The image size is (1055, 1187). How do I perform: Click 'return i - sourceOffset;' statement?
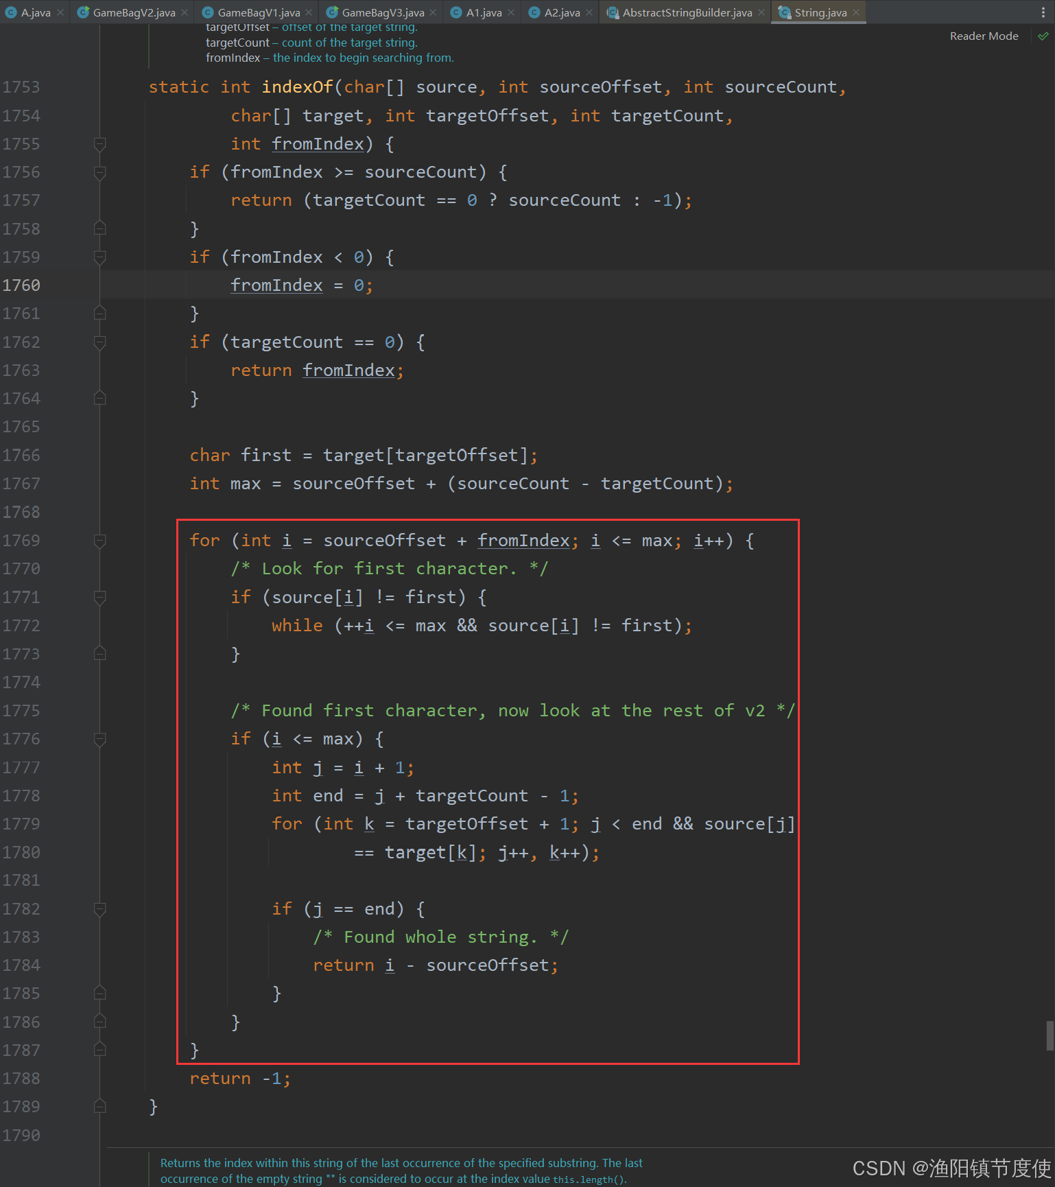436,965
